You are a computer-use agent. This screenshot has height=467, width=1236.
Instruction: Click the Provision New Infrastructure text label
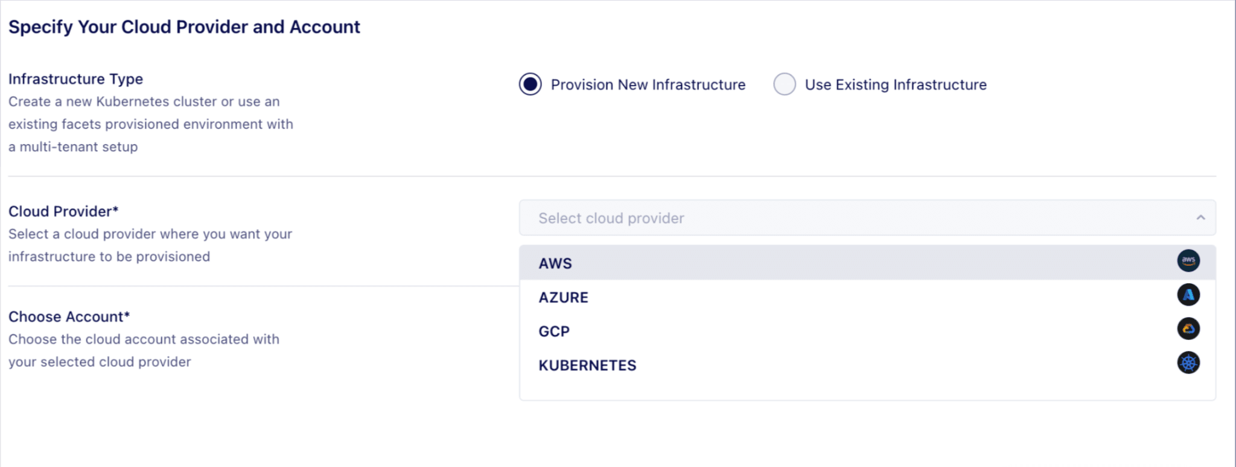(x=648, y=84)
